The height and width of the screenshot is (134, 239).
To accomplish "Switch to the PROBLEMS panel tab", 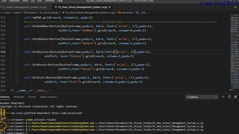I will (x=19, y=97).
